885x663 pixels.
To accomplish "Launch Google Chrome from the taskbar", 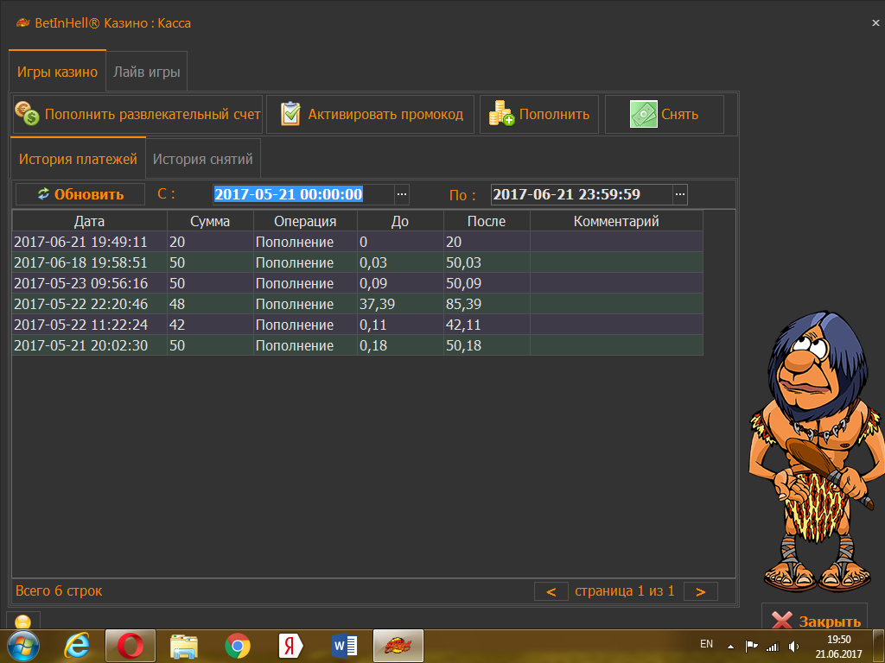I will 238,646.
